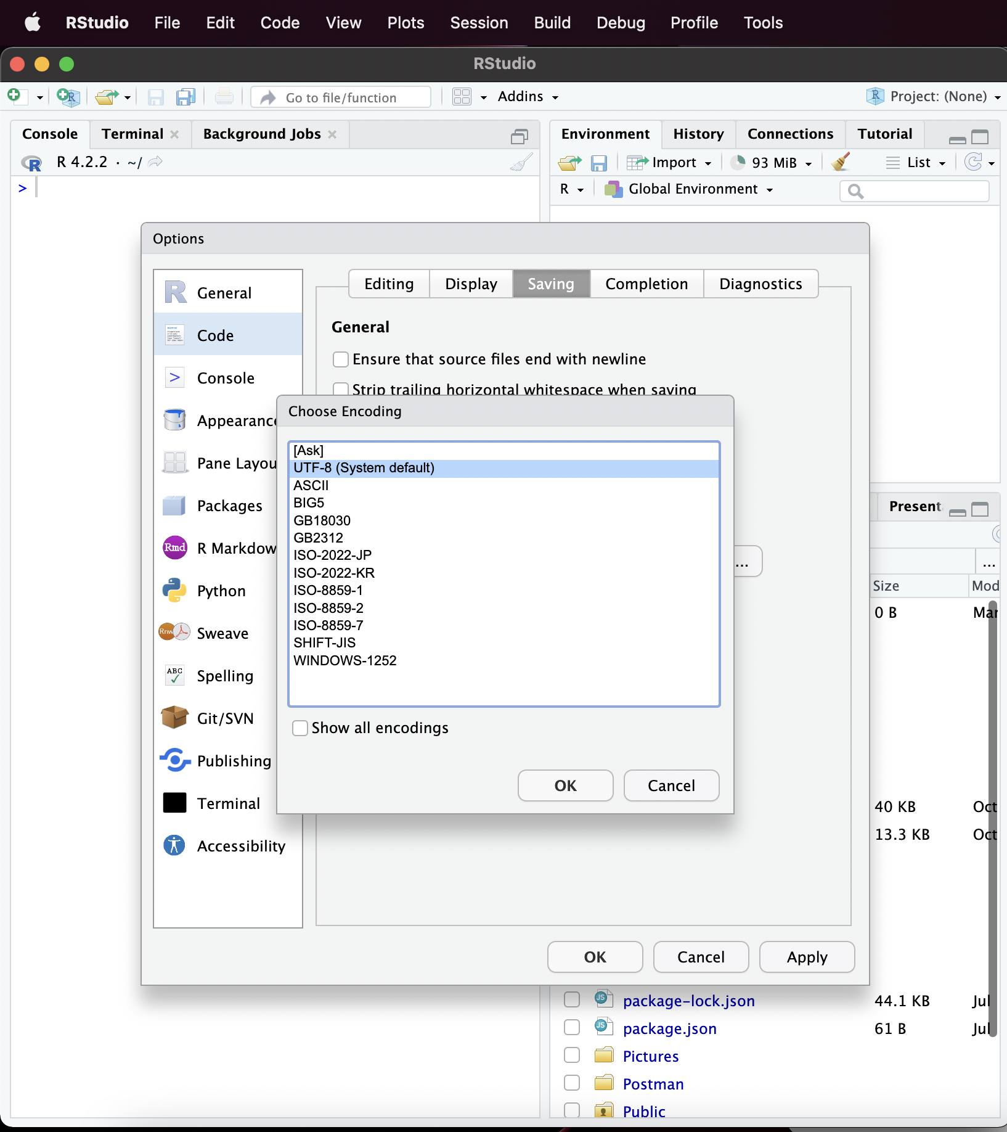This screenshot has width=1007, height=1132.
Task: Open the Addins dropdown
Action: point(528,97)
